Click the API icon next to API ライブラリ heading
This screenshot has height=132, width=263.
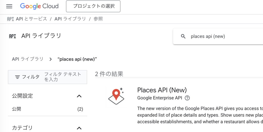[x=12, y=36]
